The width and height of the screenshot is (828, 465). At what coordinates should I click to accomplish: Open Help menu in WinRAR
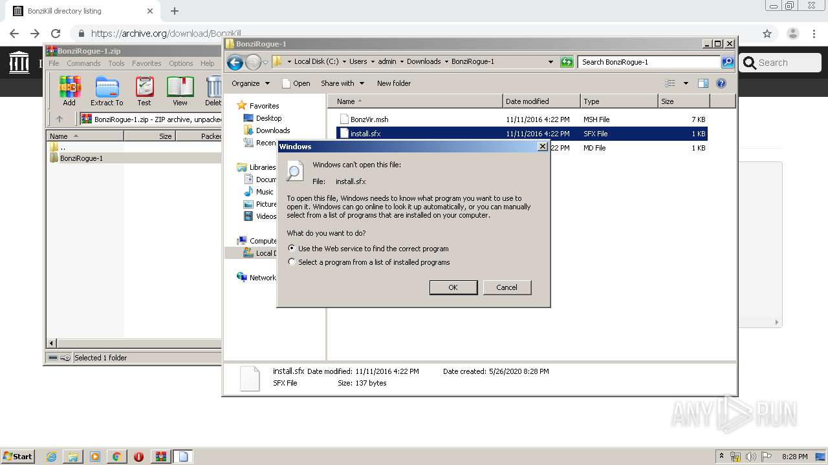207,63
